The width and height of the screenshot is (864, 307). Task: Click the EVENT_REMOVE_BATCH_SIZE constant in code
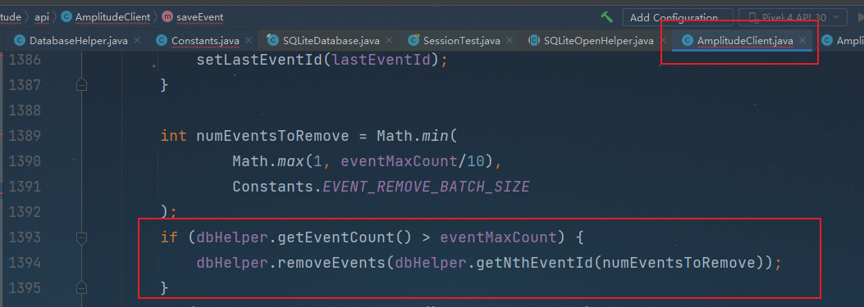click(426, 187)
